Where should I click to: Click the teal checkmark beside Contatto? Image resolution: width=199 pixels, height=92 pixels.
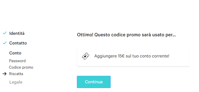(5, 43)
